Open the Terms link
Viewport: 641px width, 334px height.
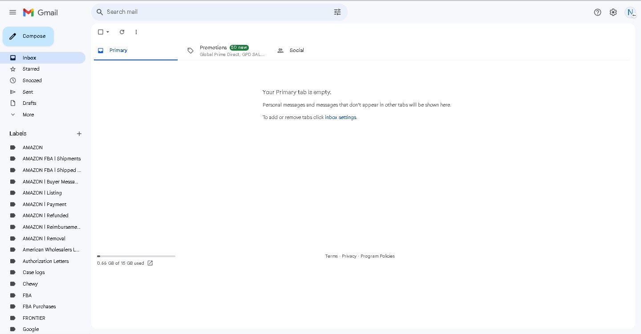click(x=332, y=256)
